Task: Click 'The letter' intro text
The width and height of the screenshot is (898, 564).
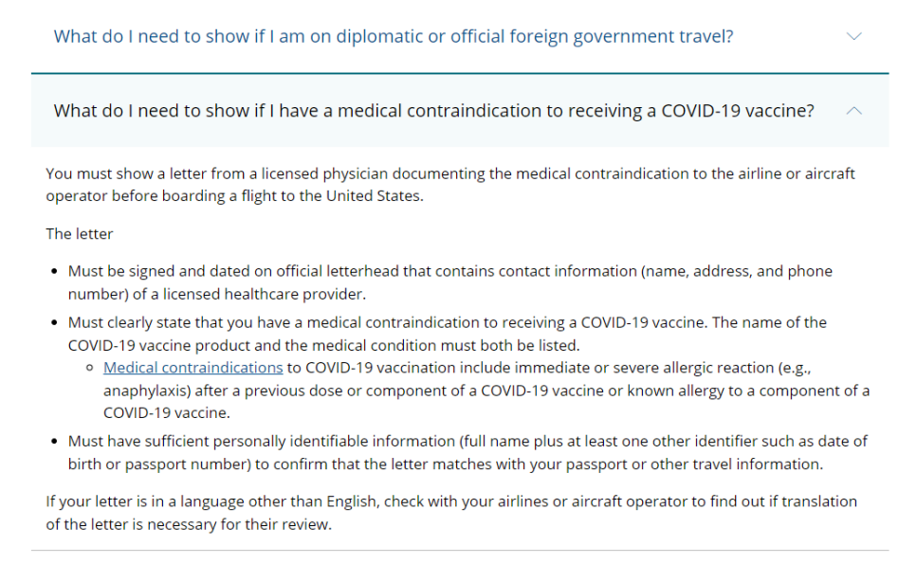Action: point(80,233)
